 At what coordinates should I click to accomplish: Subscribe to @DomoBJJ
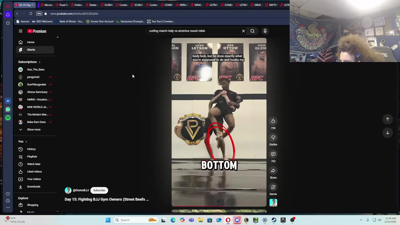(99, 190)
